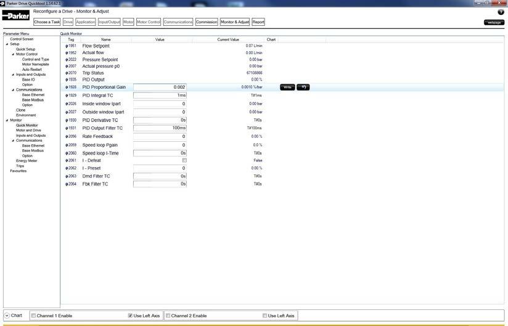Collapse the Monitor tree node
This screenshot has width=508, height=326.
pos(7,120)
